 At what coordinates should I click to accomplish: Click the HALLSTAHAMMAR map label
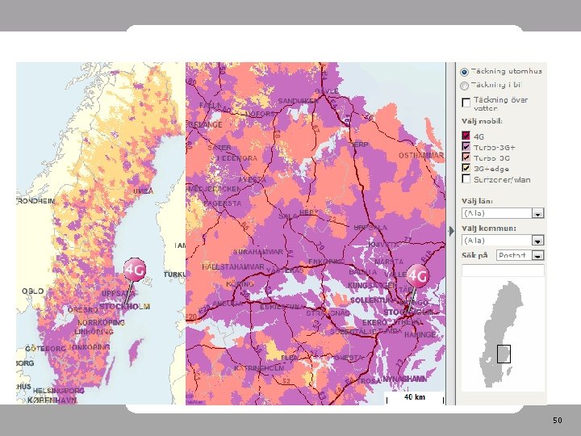[233, 267]
